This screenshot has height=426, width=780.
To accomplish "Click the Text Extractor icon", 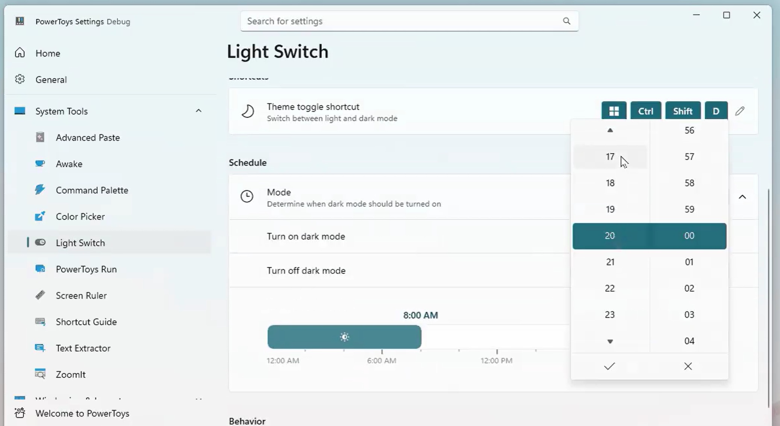I will tap(40, 348).
